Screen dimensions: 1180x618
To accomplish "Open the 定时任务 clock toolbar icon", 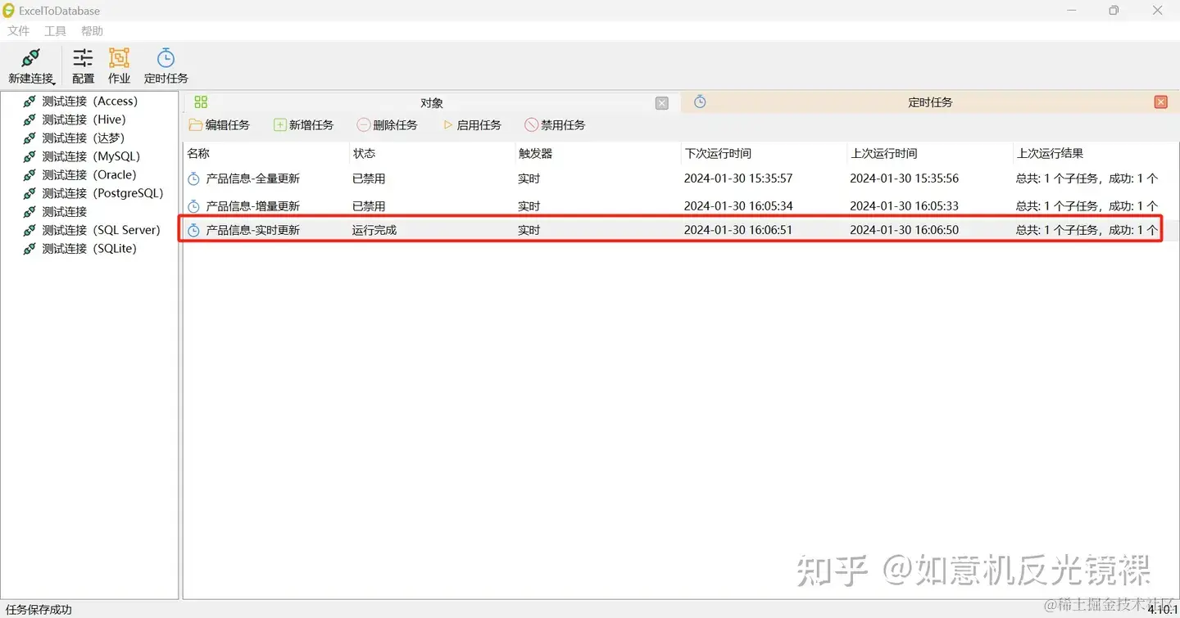I will 166,65.
